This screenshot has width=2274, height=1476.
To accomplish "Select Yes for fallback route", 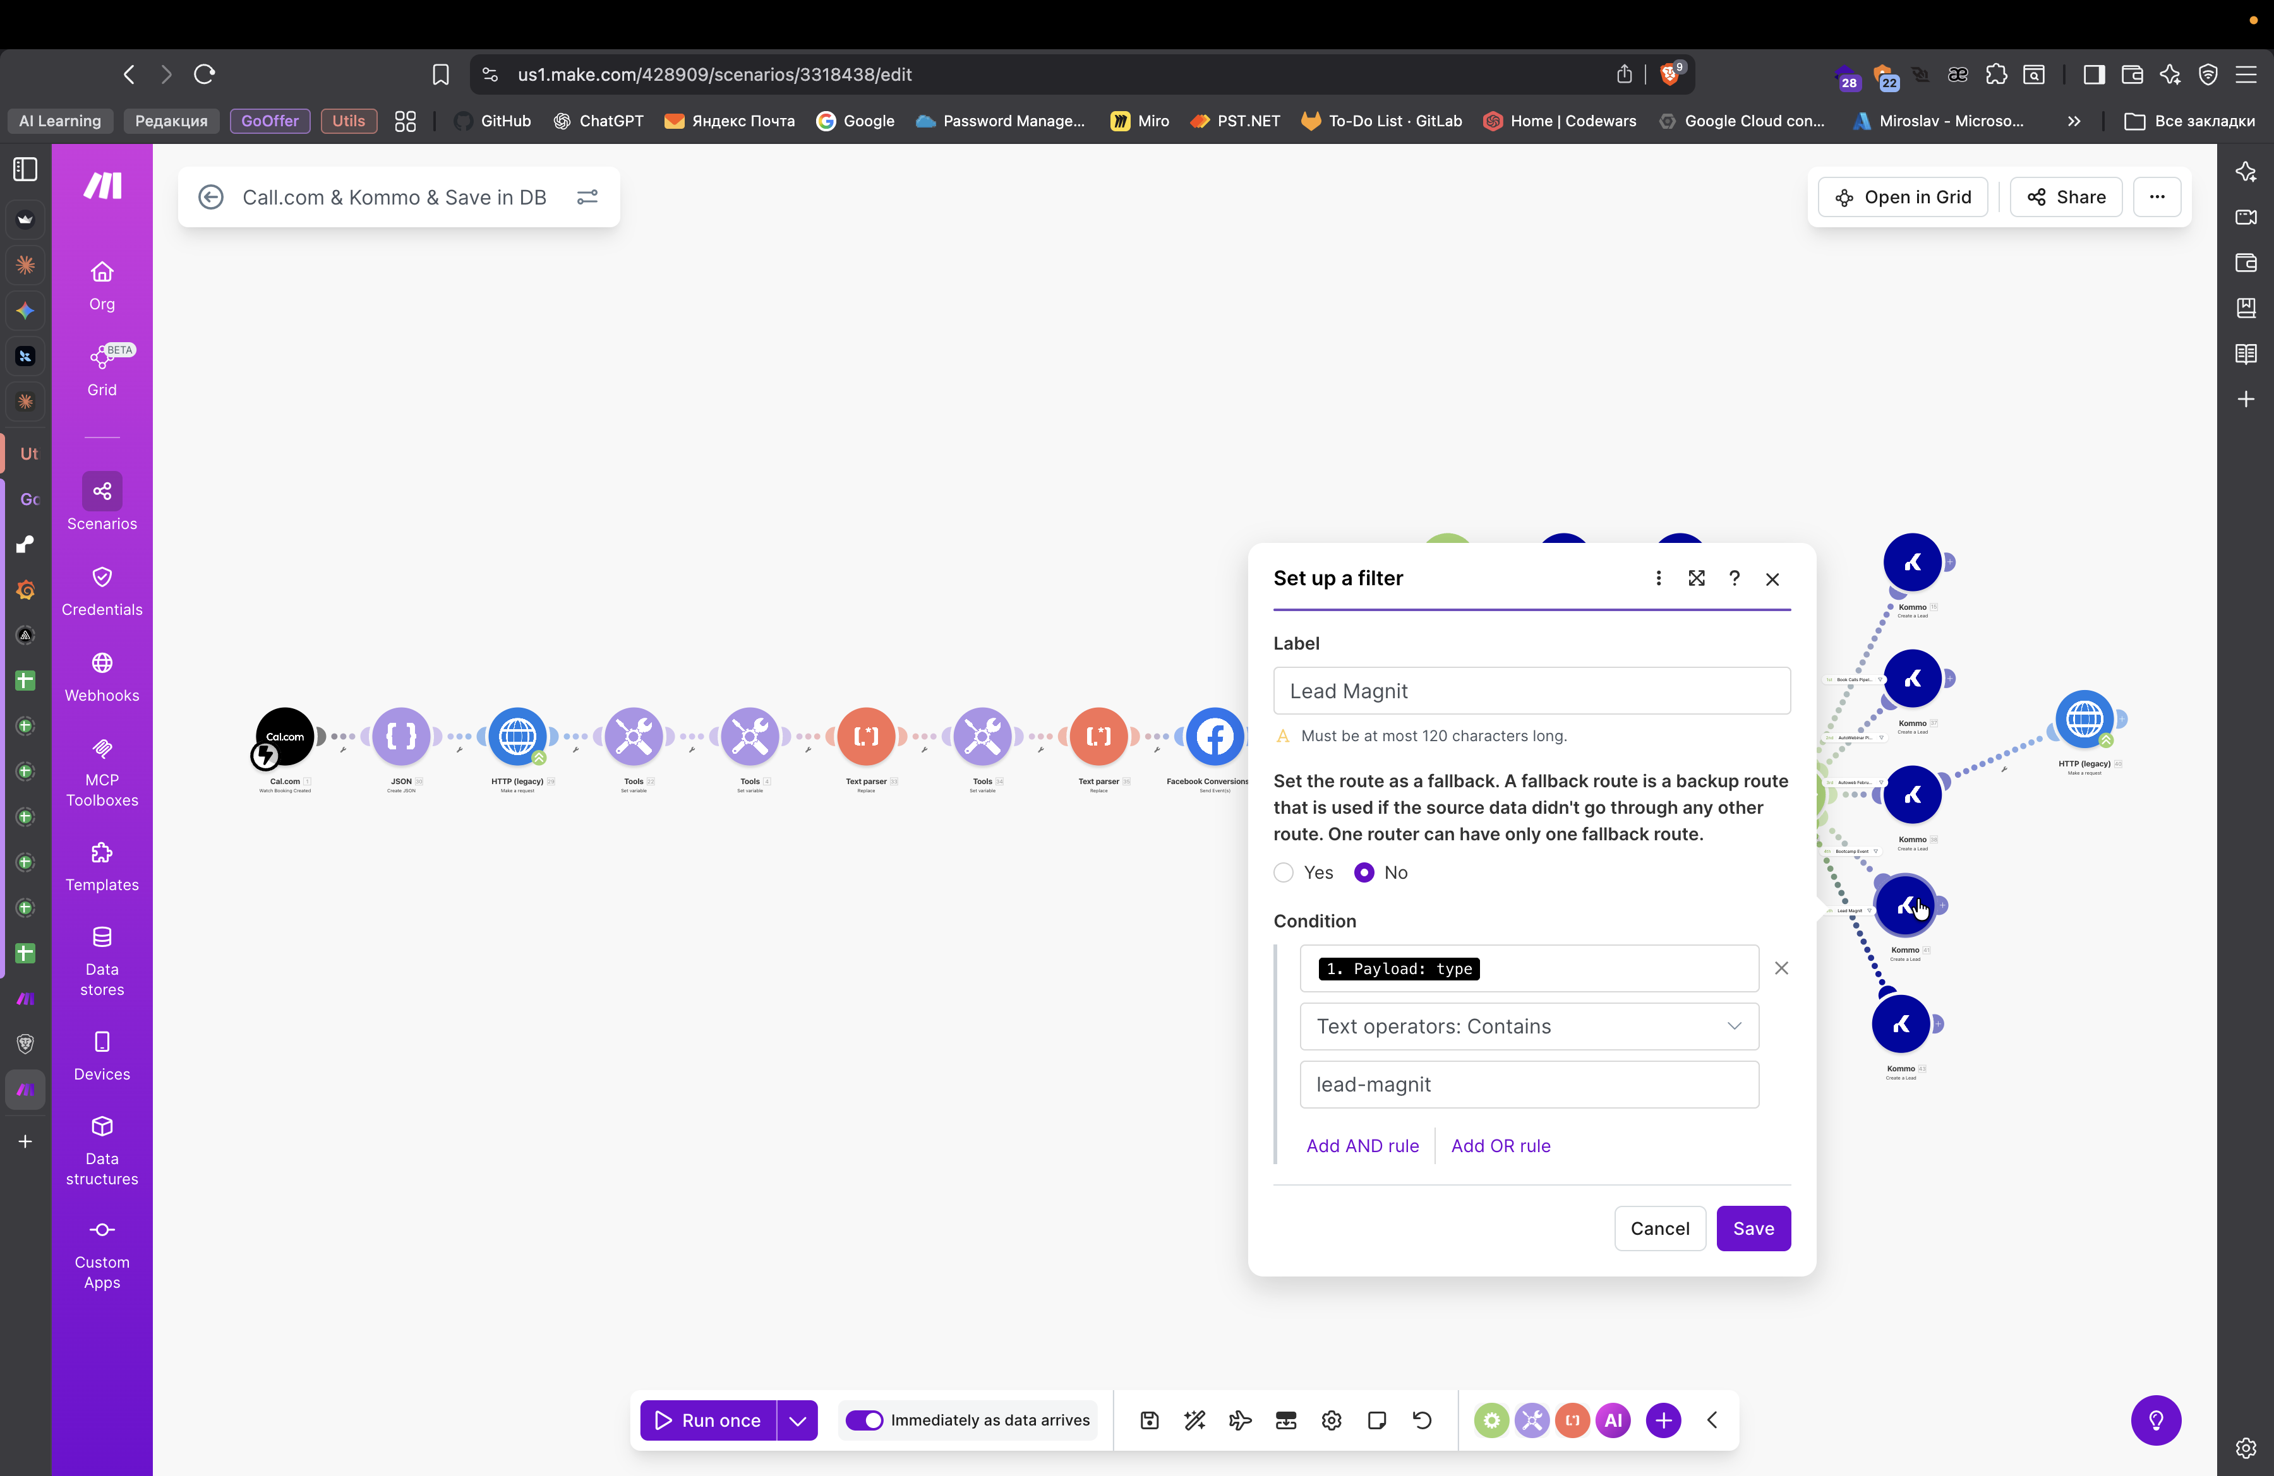I will click(x=1284, y=872).
